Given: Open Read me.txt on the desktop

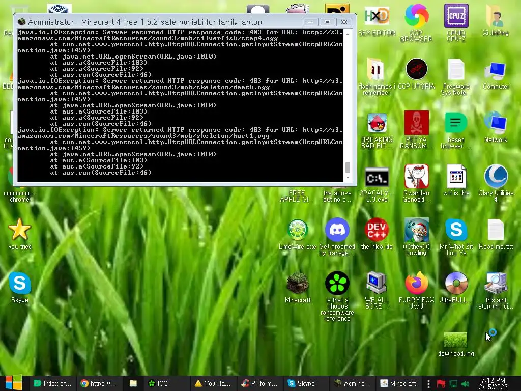Looking at the screenshot, I should 496,230.
